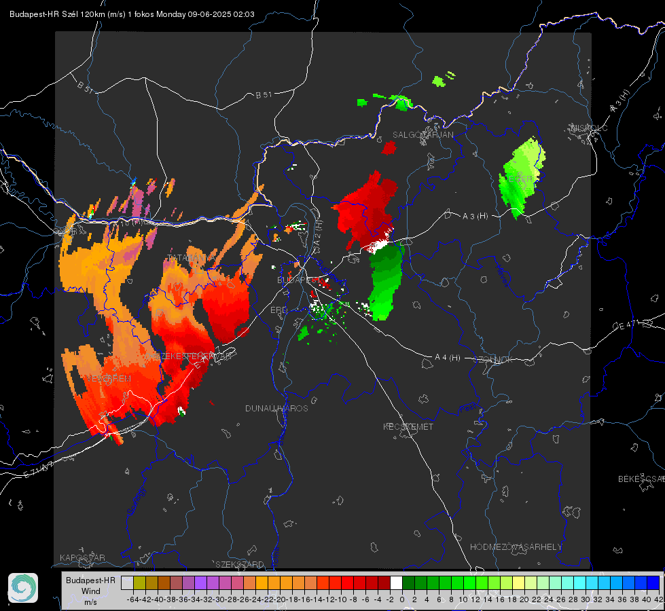Viewport: 665px width, 611px height.
Task: Click the radar title text Budapest-HR Szél 120km
Action: (x=57, y=14)
